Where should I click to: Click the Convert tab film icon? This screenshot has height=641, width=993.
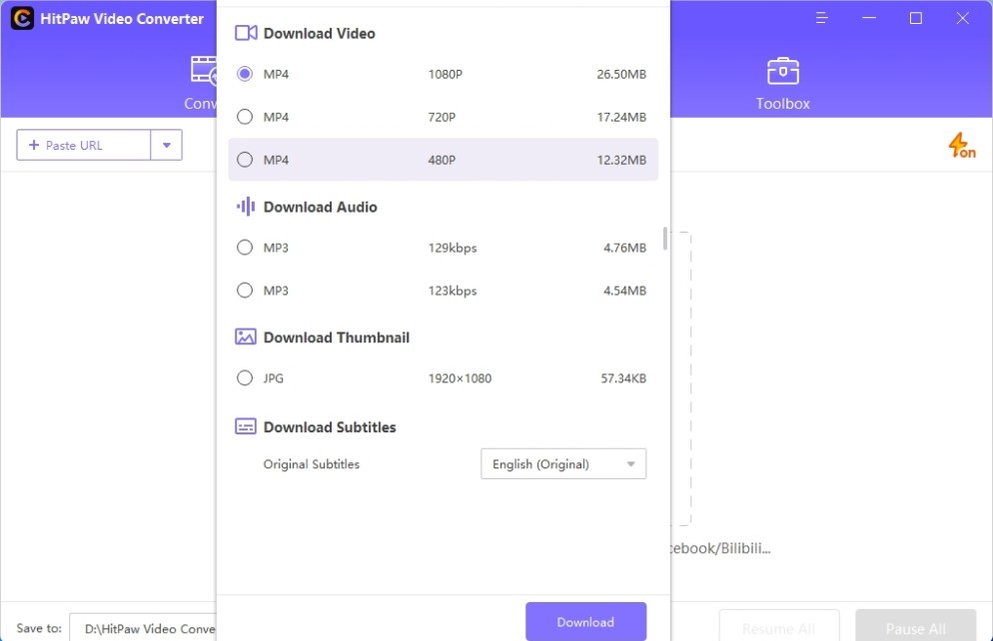204,70
